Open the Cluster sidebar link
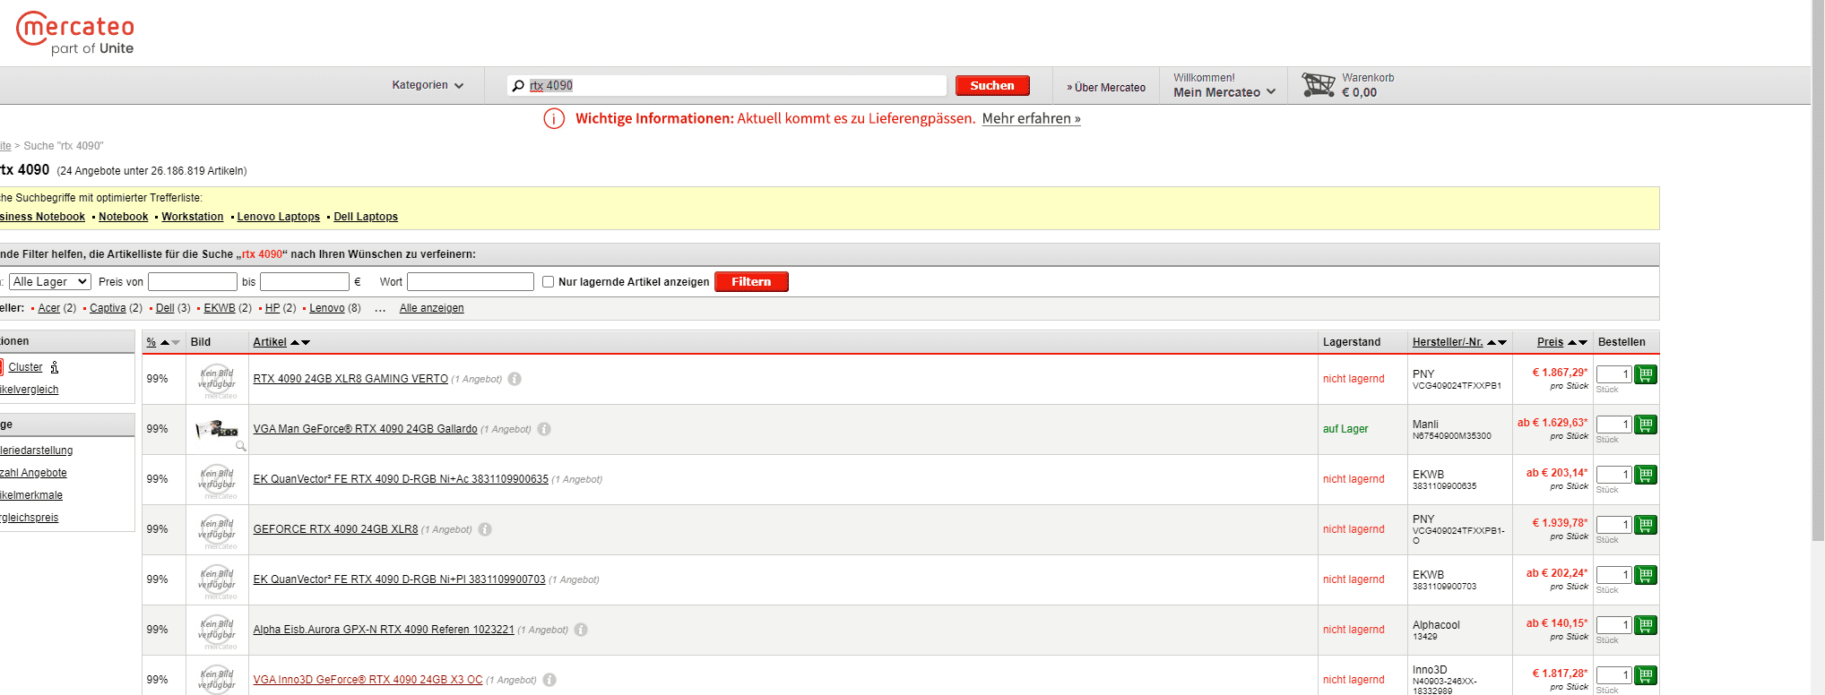The image size is (1825, 695). click(25, 367)
